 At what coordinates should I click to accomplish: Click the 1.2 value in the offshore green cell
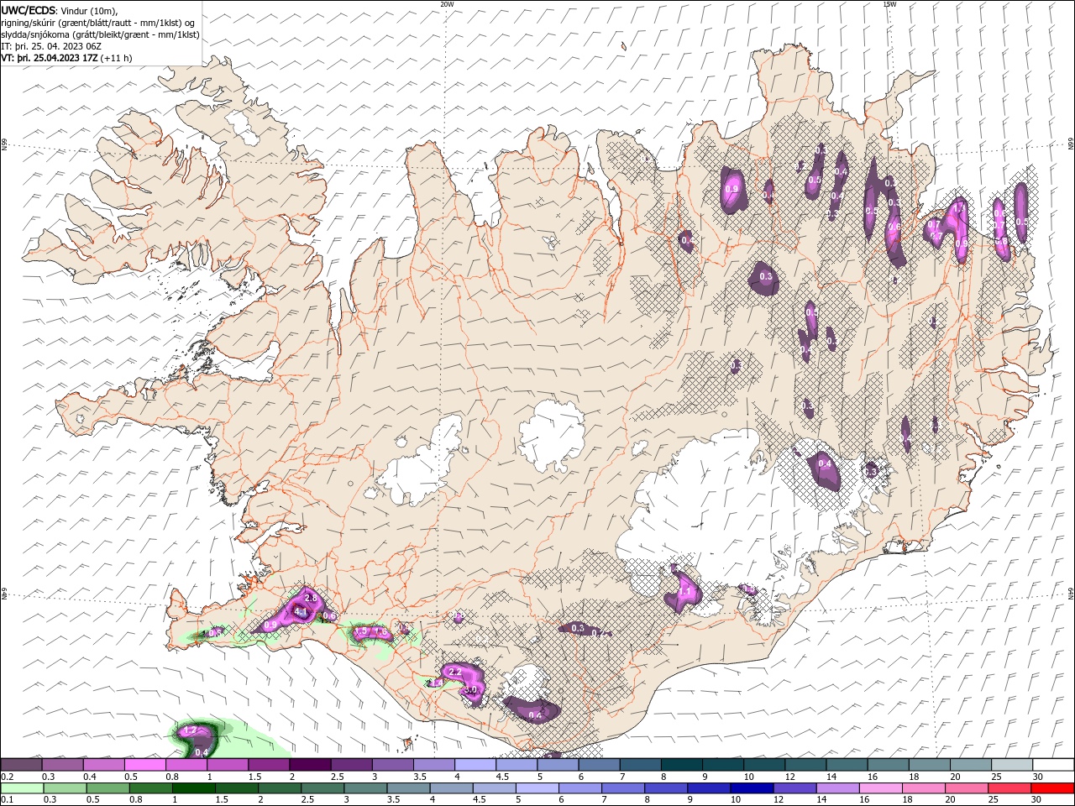click(190, 731)
